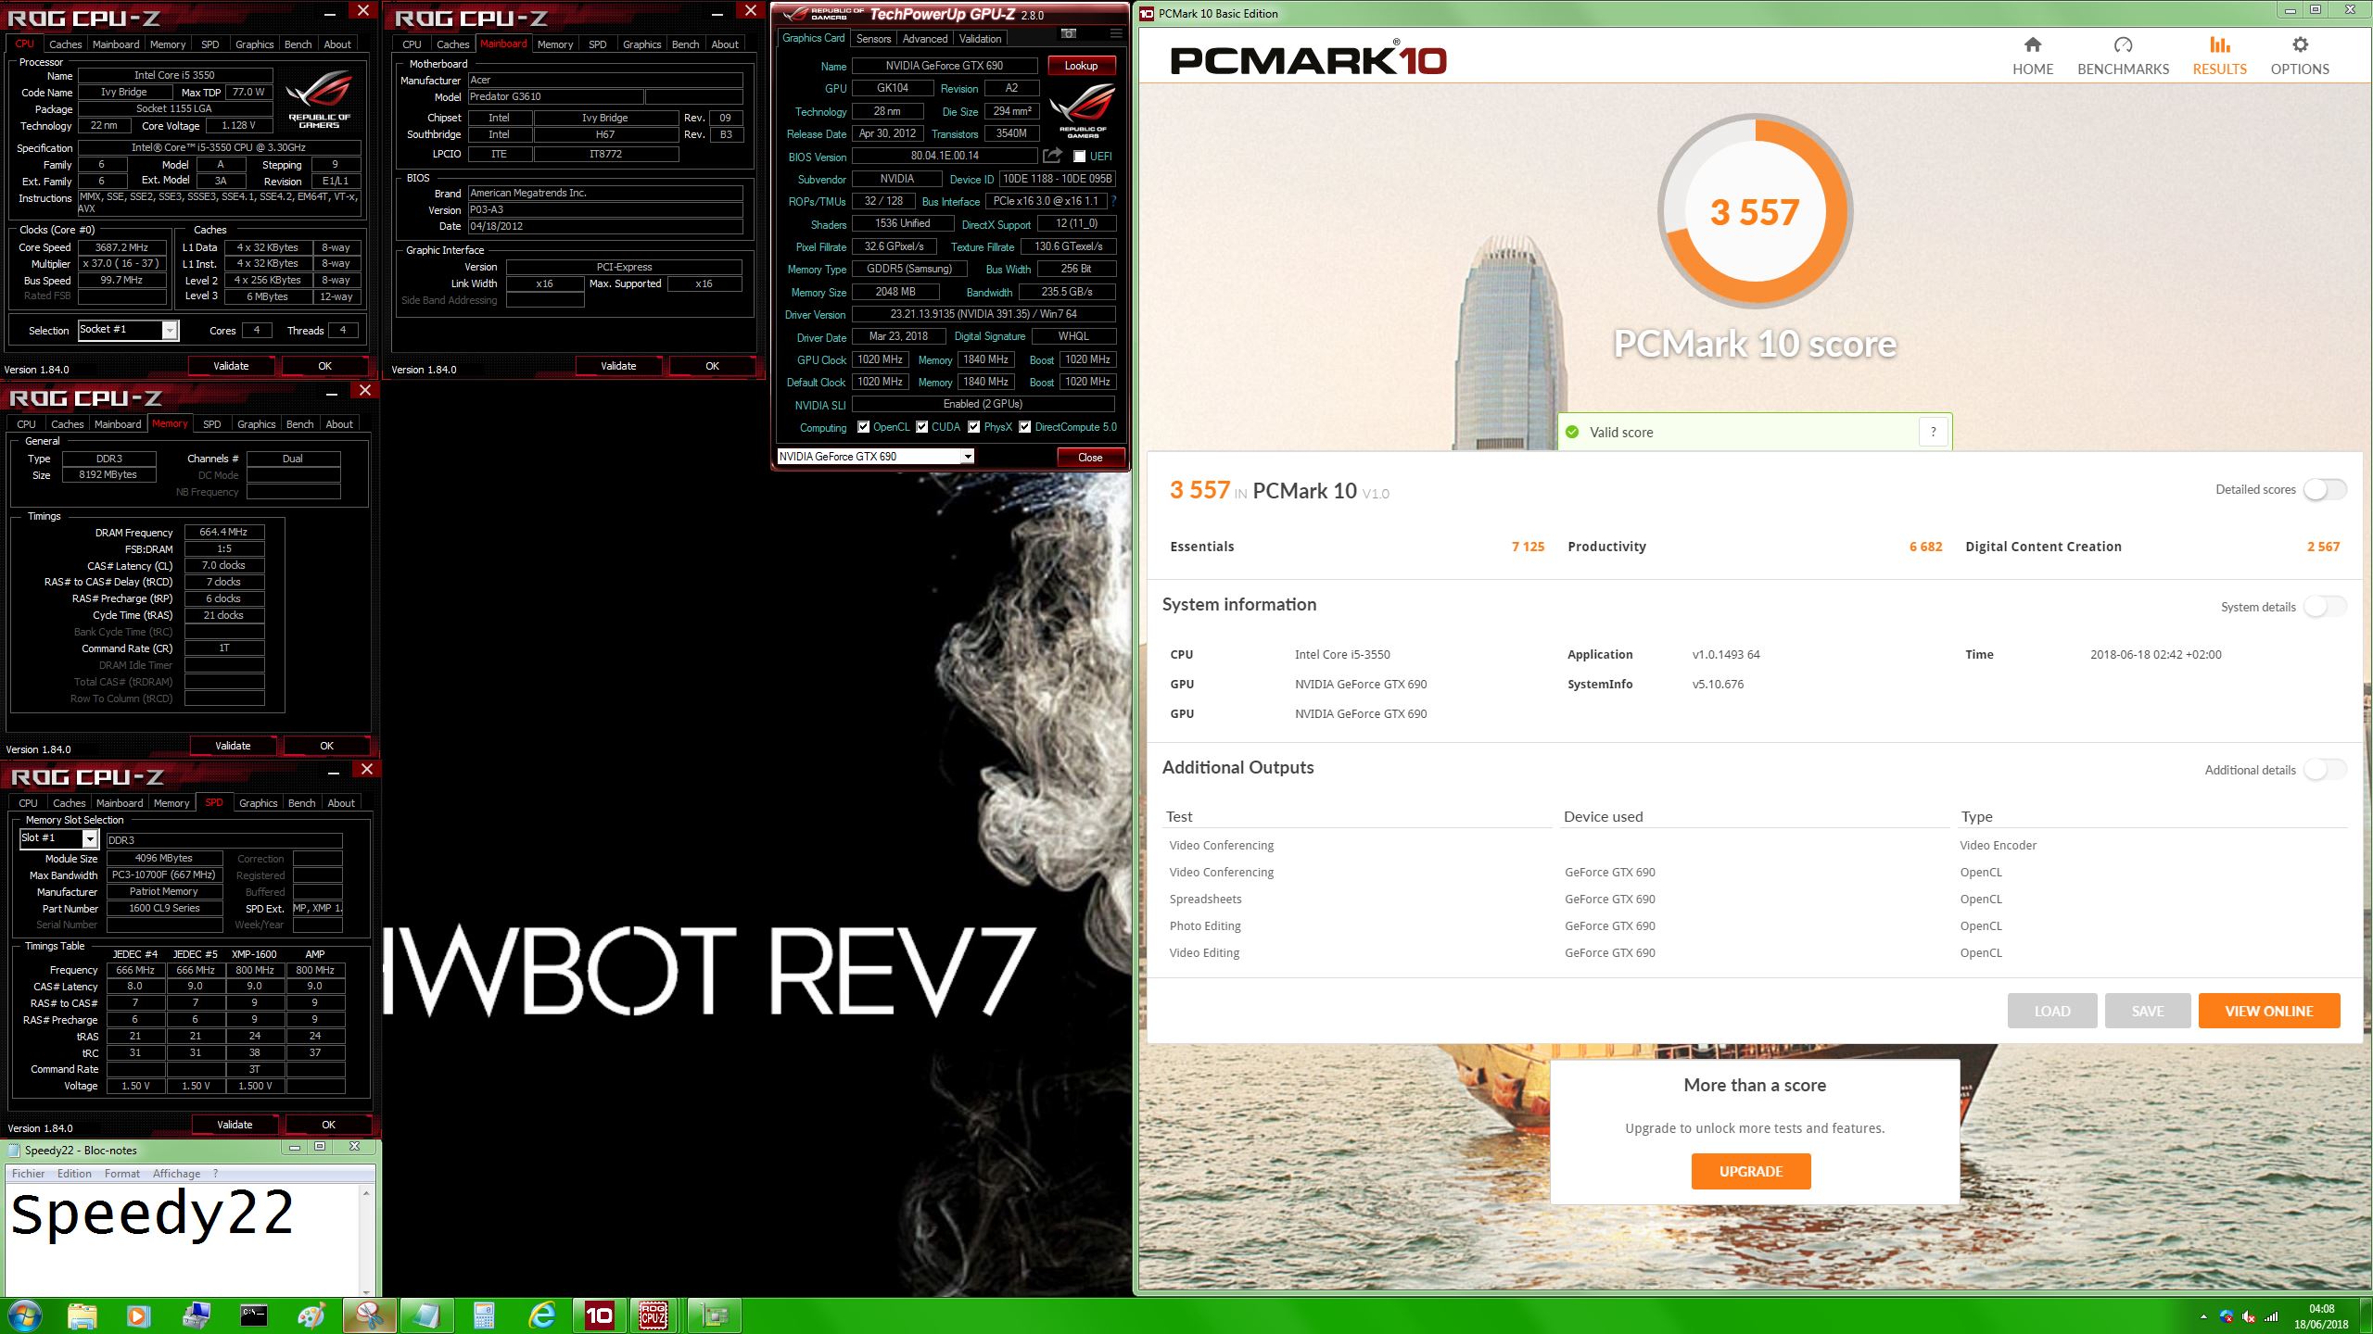Open the Slot #1 memory slot dropdown
This screenshot has width=2373, height=1334.
(59, 838)
